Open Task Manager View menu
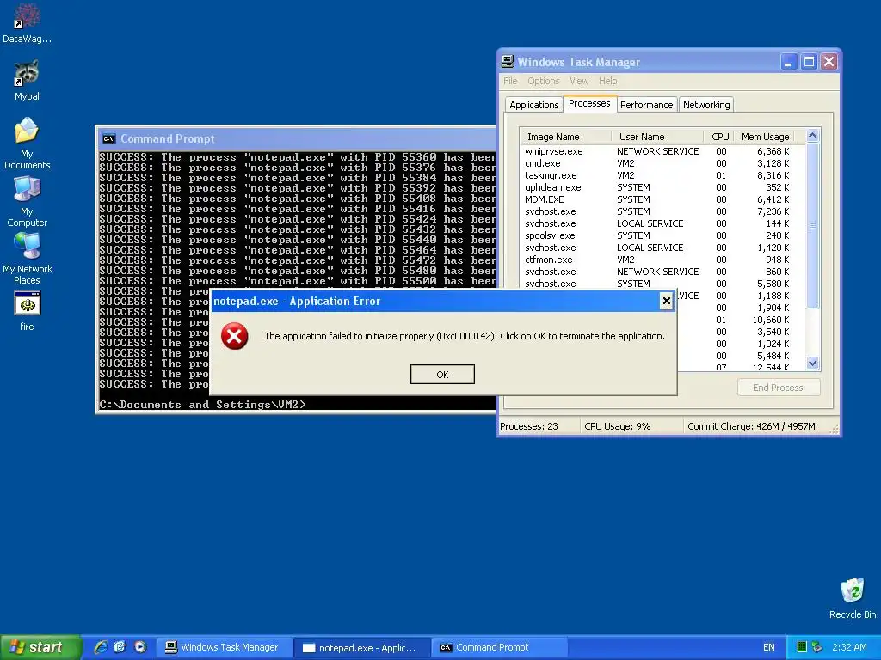Viewport: 881px width, 660px height. [579, 81]
